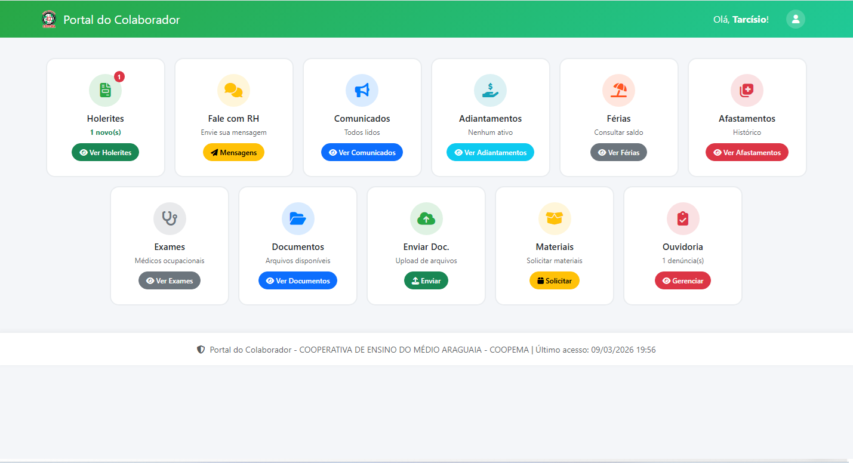This screenshot has height=463, width=853.
Task: Select the folder icon in the Documentos card
Action: coord(298,218)
